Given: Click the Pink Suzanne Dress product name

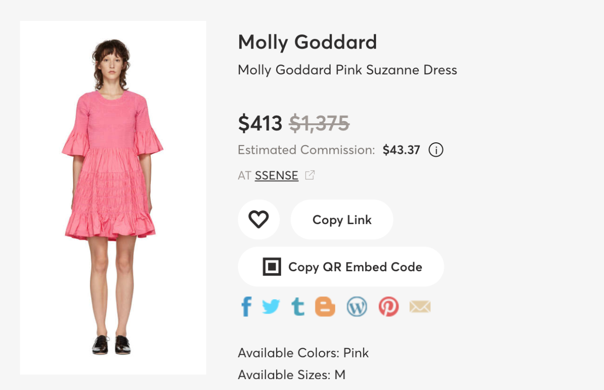Looking at the screenshot, I should [x=347, y=70].
